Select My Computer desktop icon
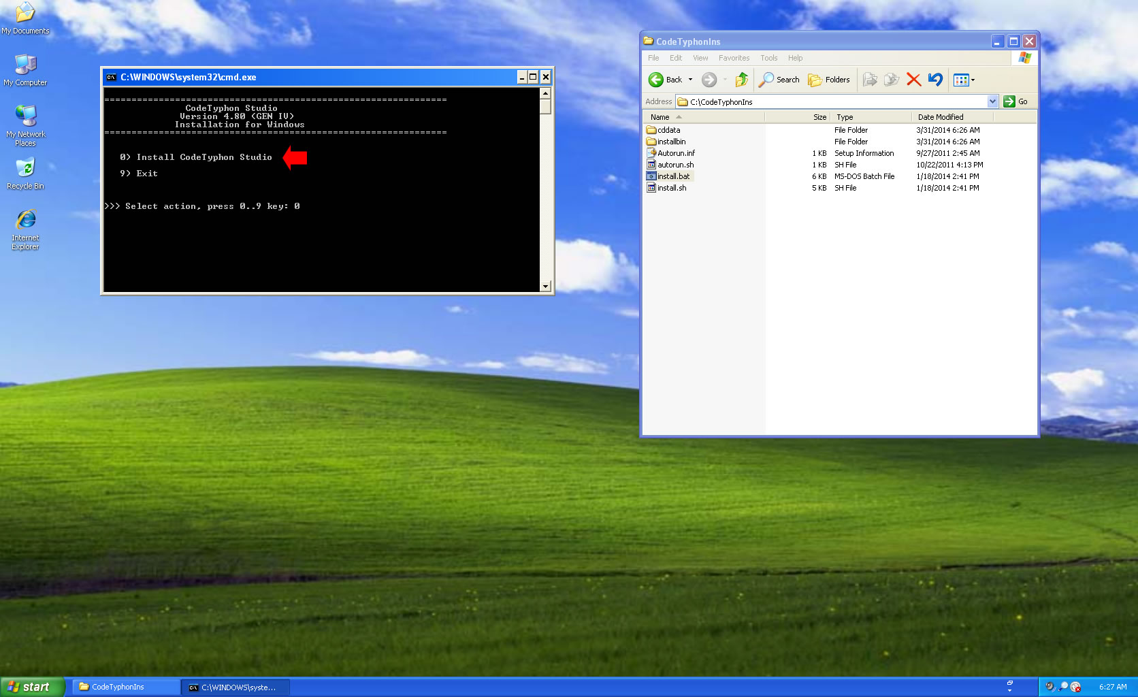The image size is (1138, 697). (25, 70)
